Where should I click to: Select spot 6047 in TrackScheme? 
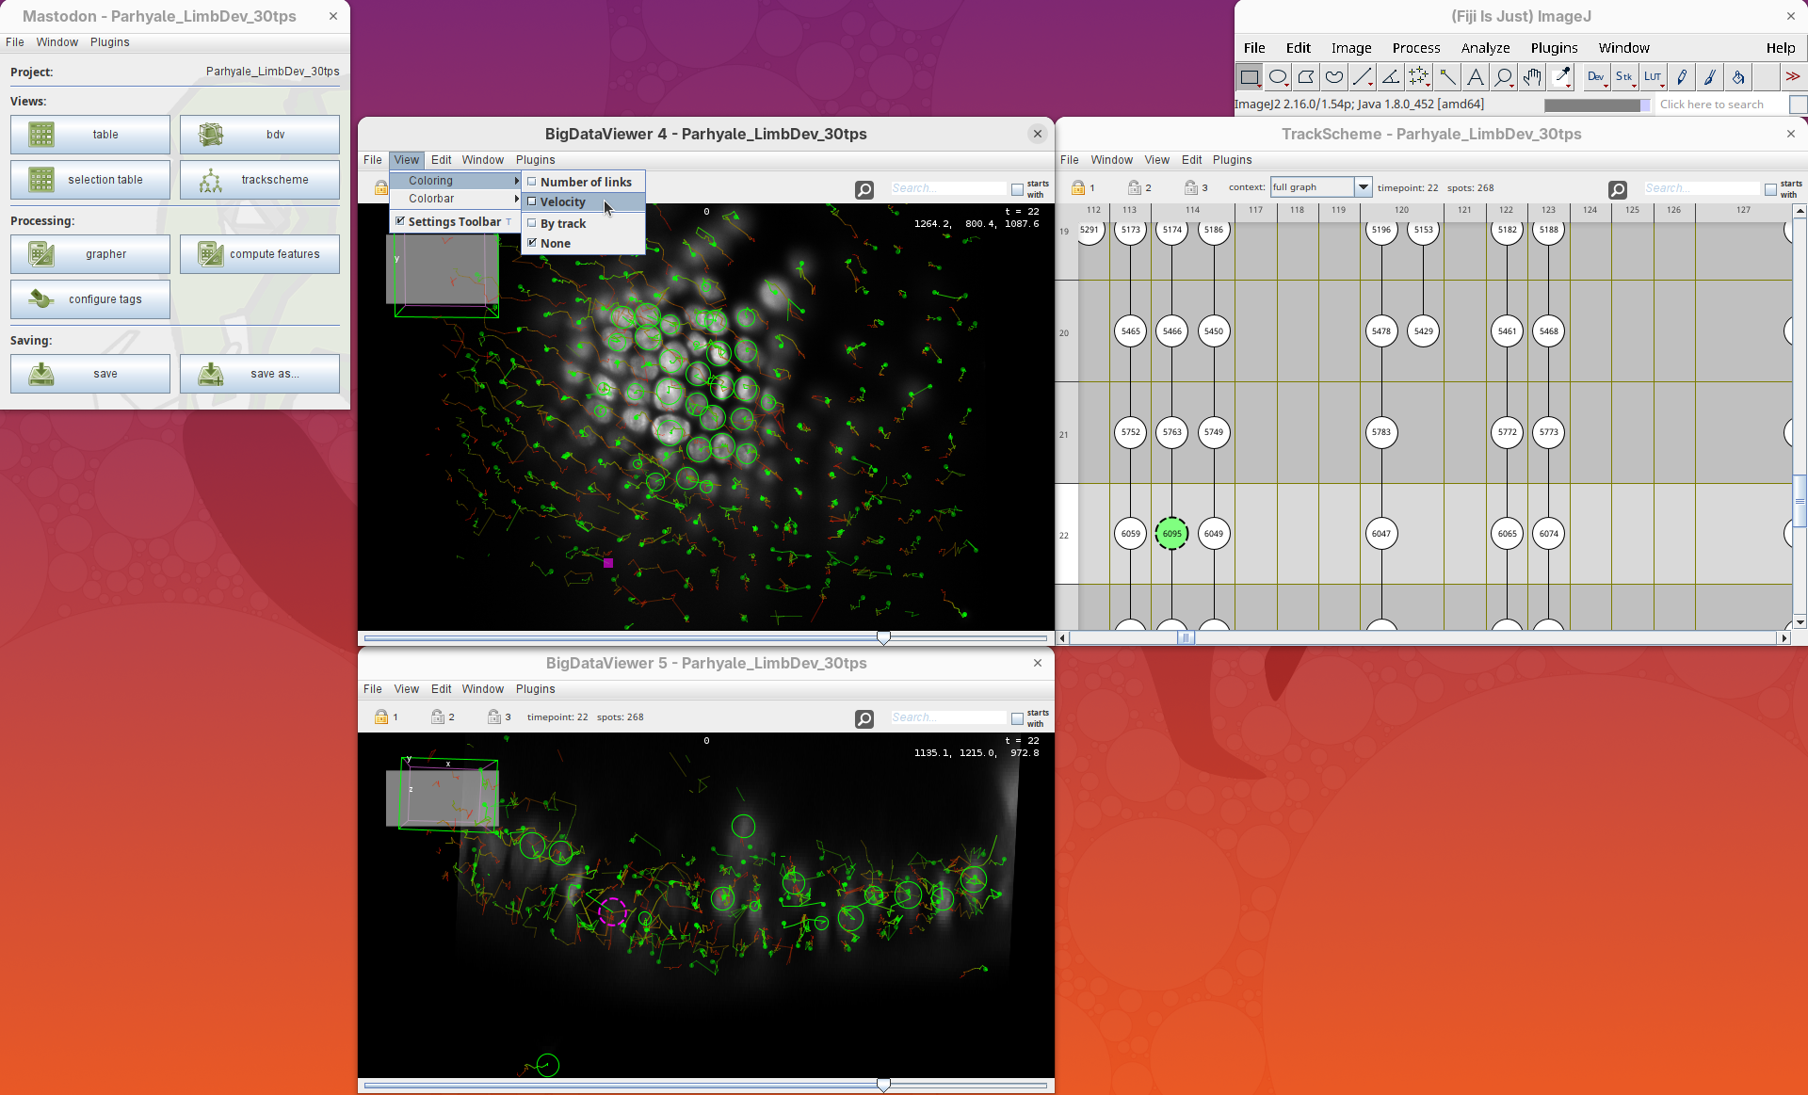pyautogui.click(x=1380, y=534)
